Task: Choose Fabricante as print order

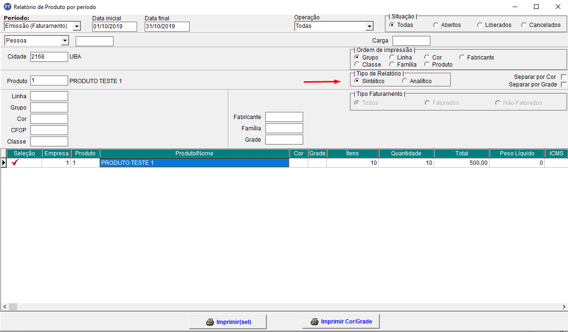Action: 462,58
